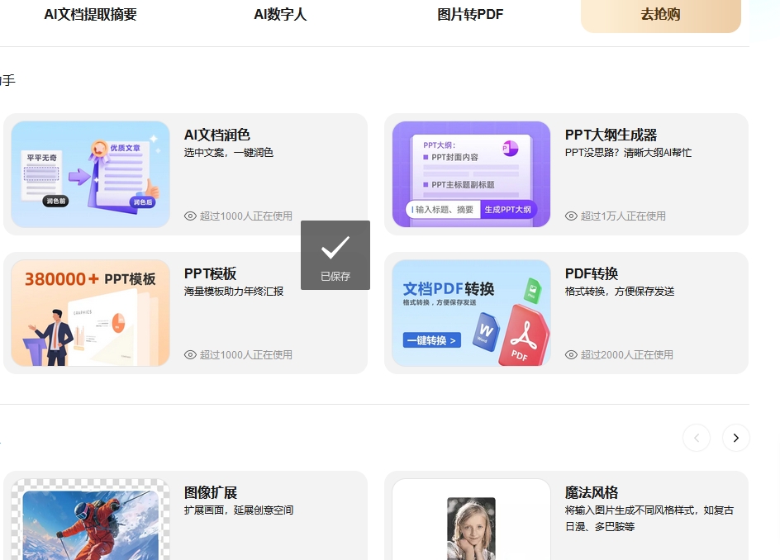Click the PPT没思路？清晰大纲AI帮忙 description

click(628, 152)
